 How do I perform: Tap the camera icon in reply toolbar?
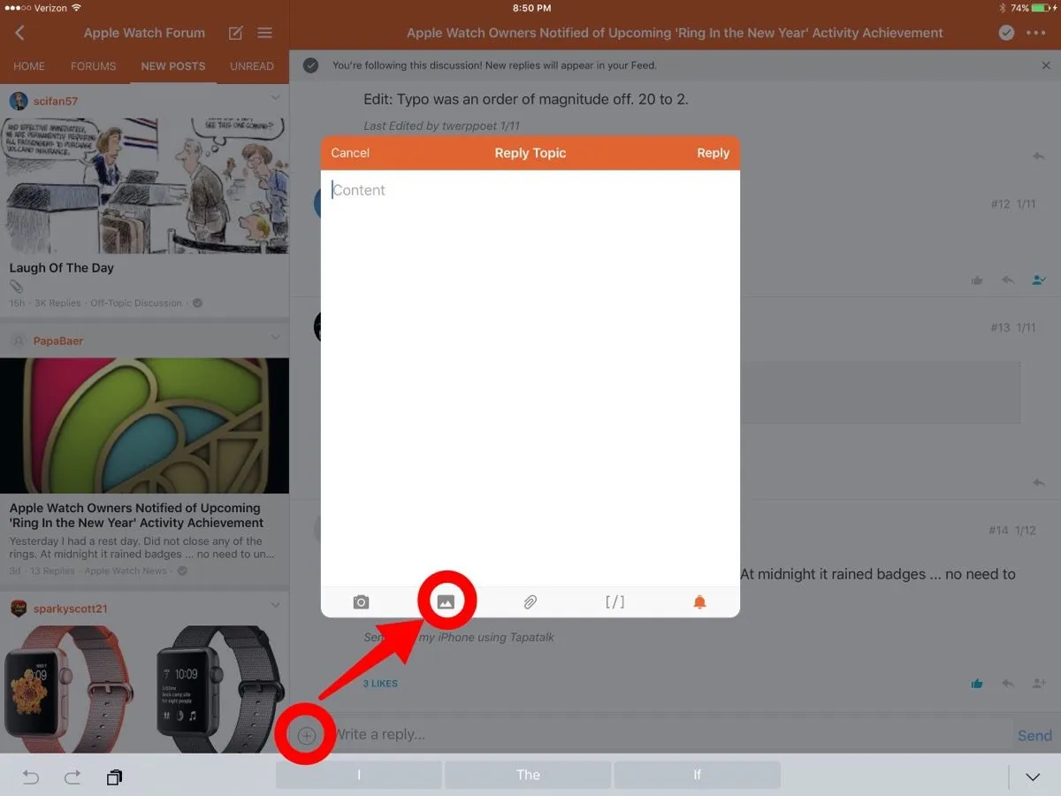[x=361, y=602]
